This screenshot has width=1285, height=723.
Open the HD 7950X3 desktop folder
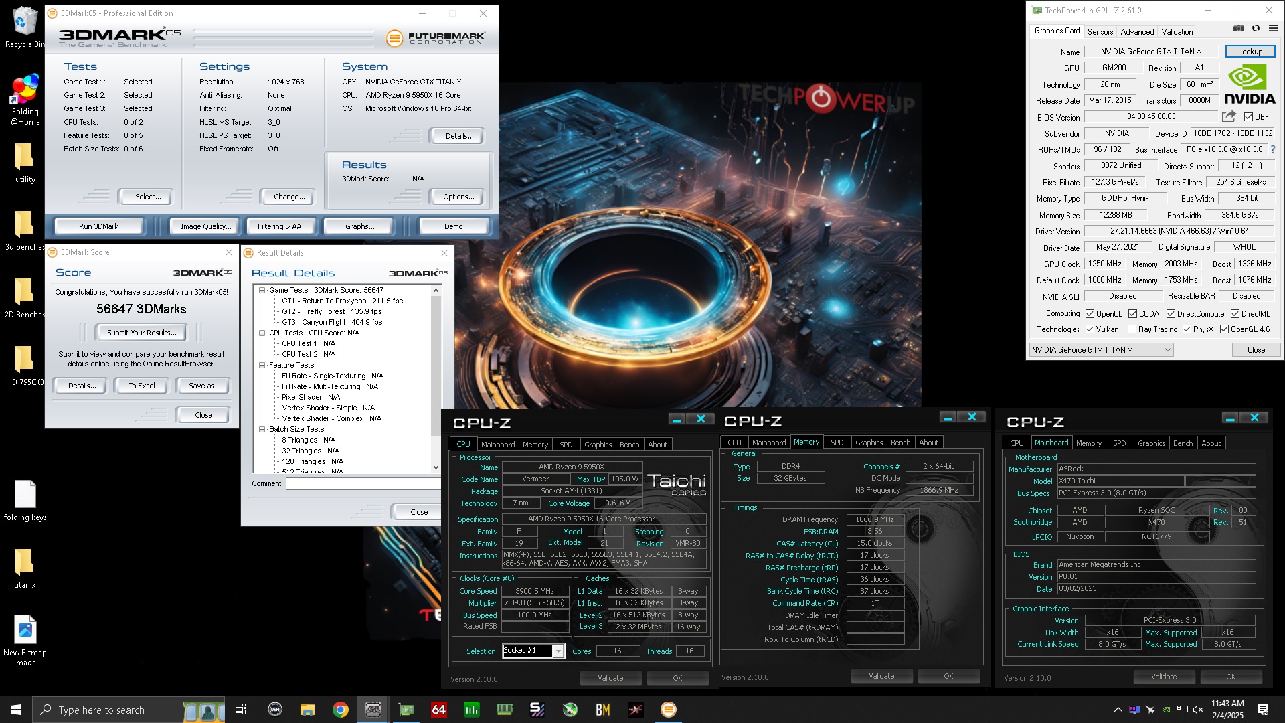point(25,366)
